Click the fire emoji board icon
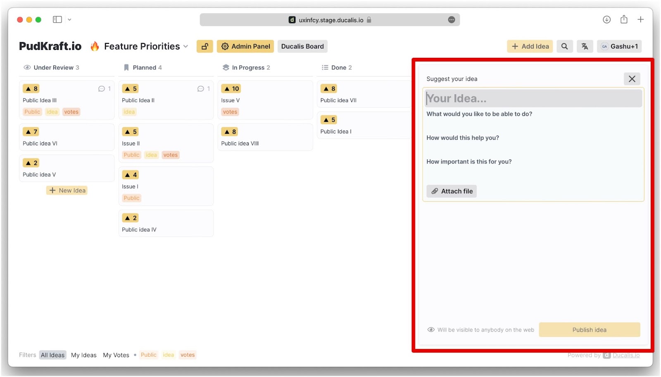661x377 pixels. (95, 46)
